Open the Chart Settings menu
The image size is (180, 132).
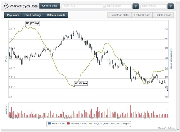[x=33, y=15]
